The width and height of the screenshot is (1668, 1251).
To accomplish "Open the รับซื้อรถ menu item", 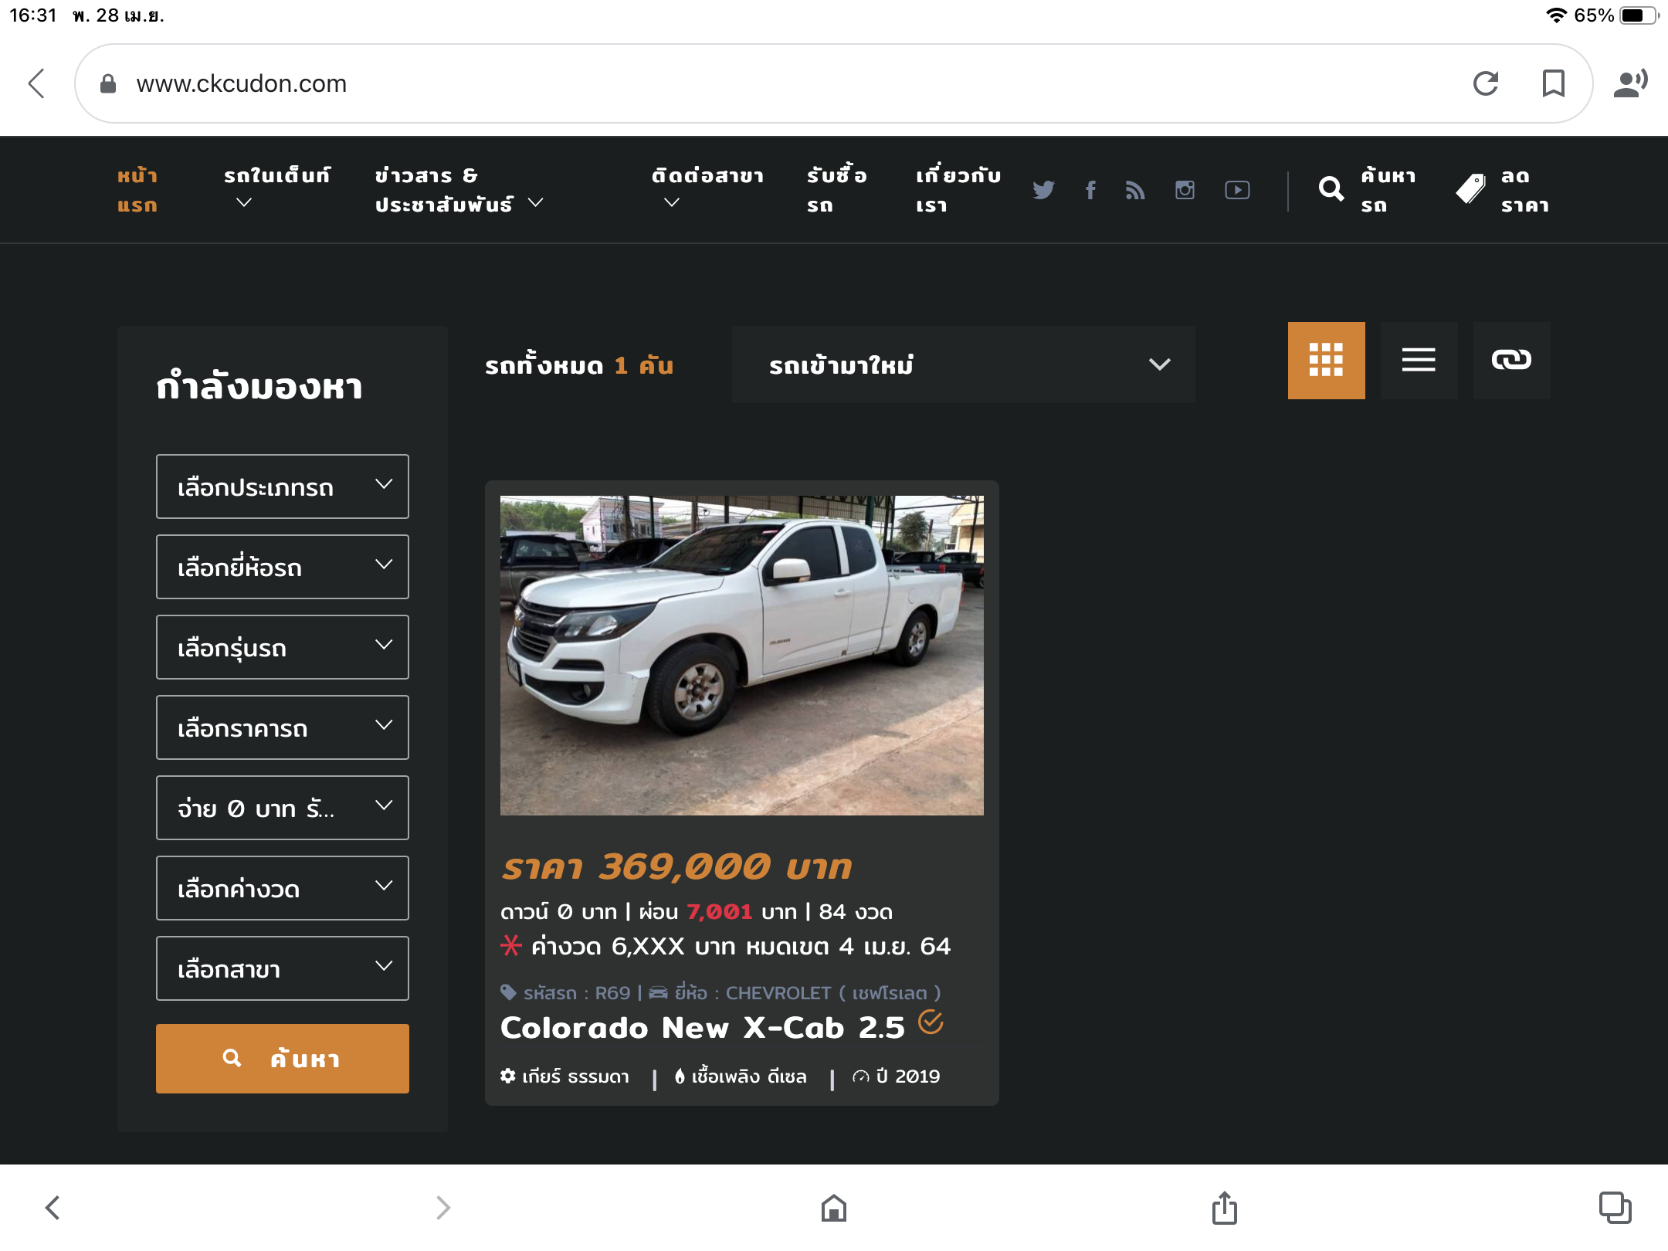I will (836, 190).
